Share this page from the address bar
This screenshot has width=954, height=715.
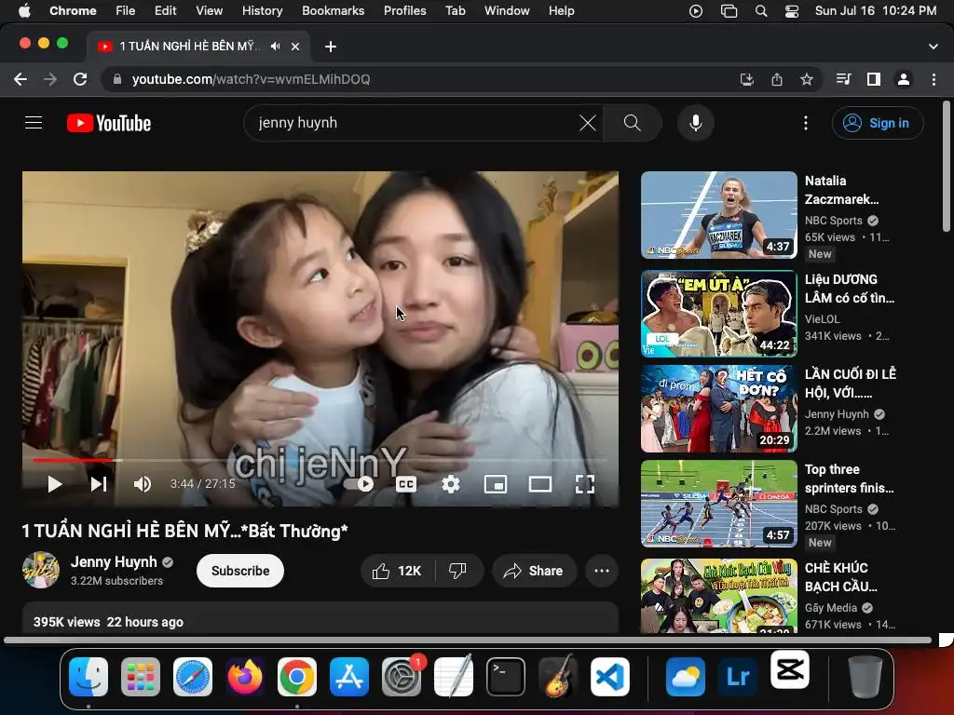click(776, 79)
